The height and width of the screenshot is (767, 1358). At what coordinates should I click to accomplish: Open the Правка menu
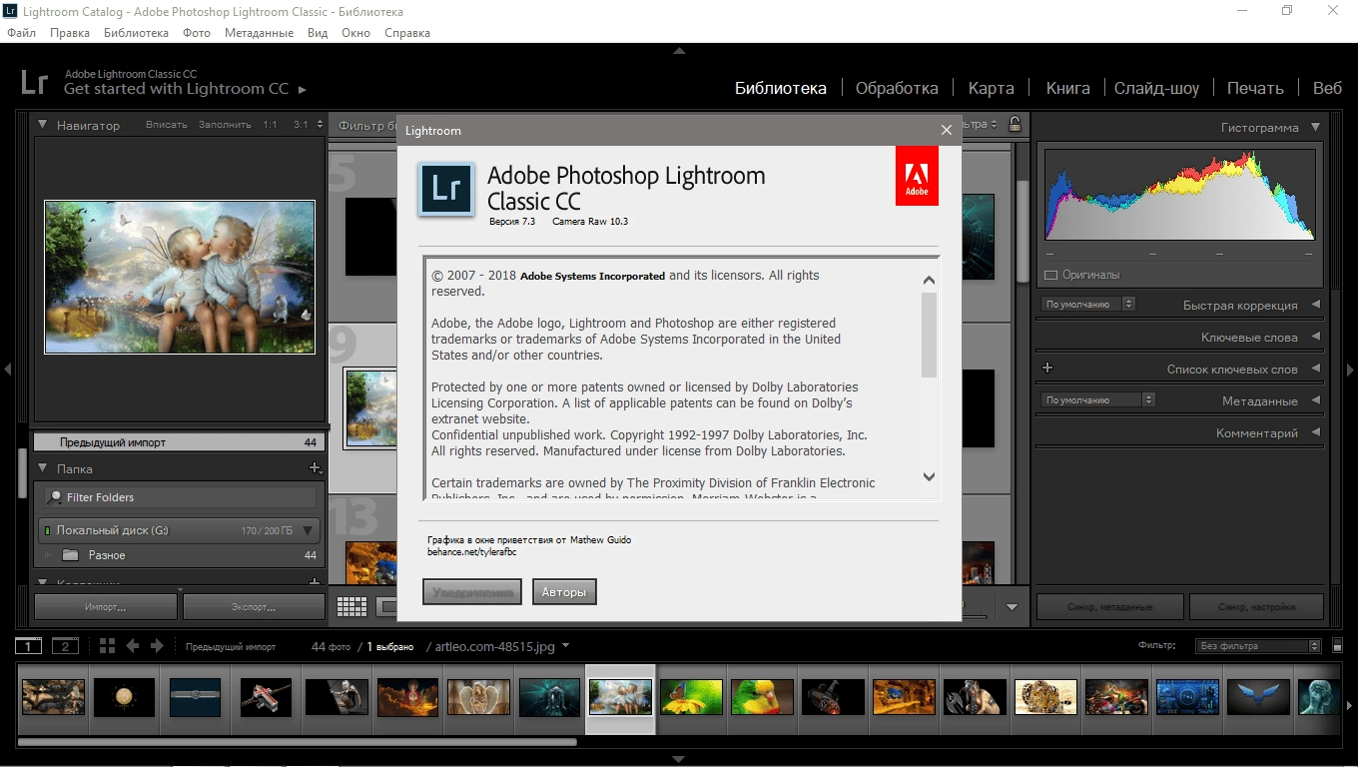point(70,33)
